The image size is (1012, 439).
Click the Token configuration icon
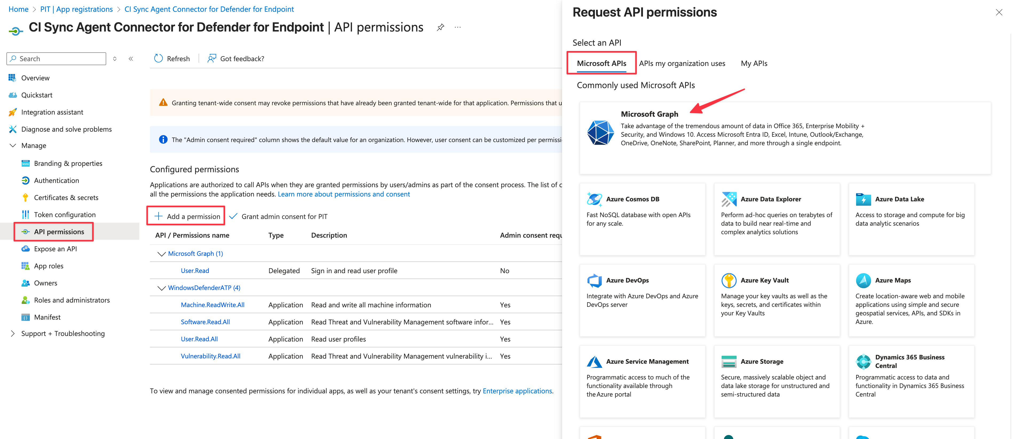[26, 215]
